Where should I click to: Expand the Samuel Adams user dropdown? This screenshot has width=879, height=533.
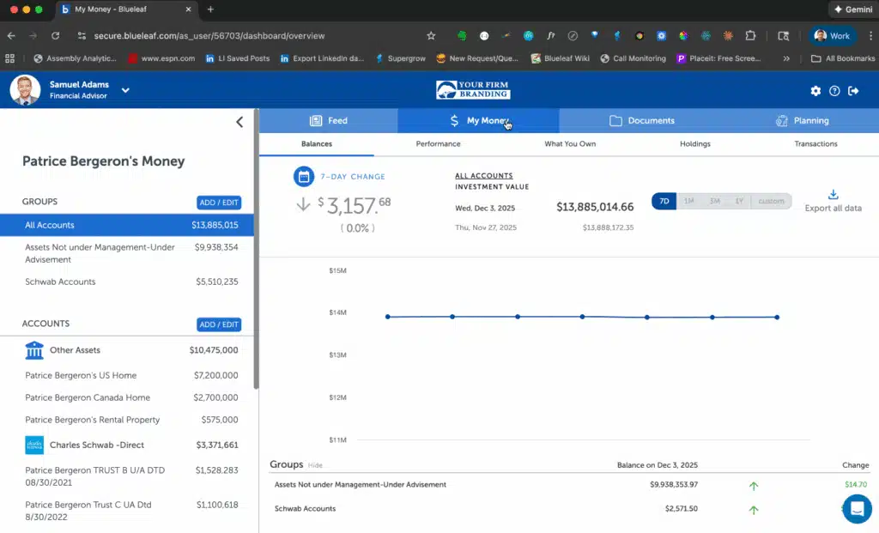coord(125,90)
